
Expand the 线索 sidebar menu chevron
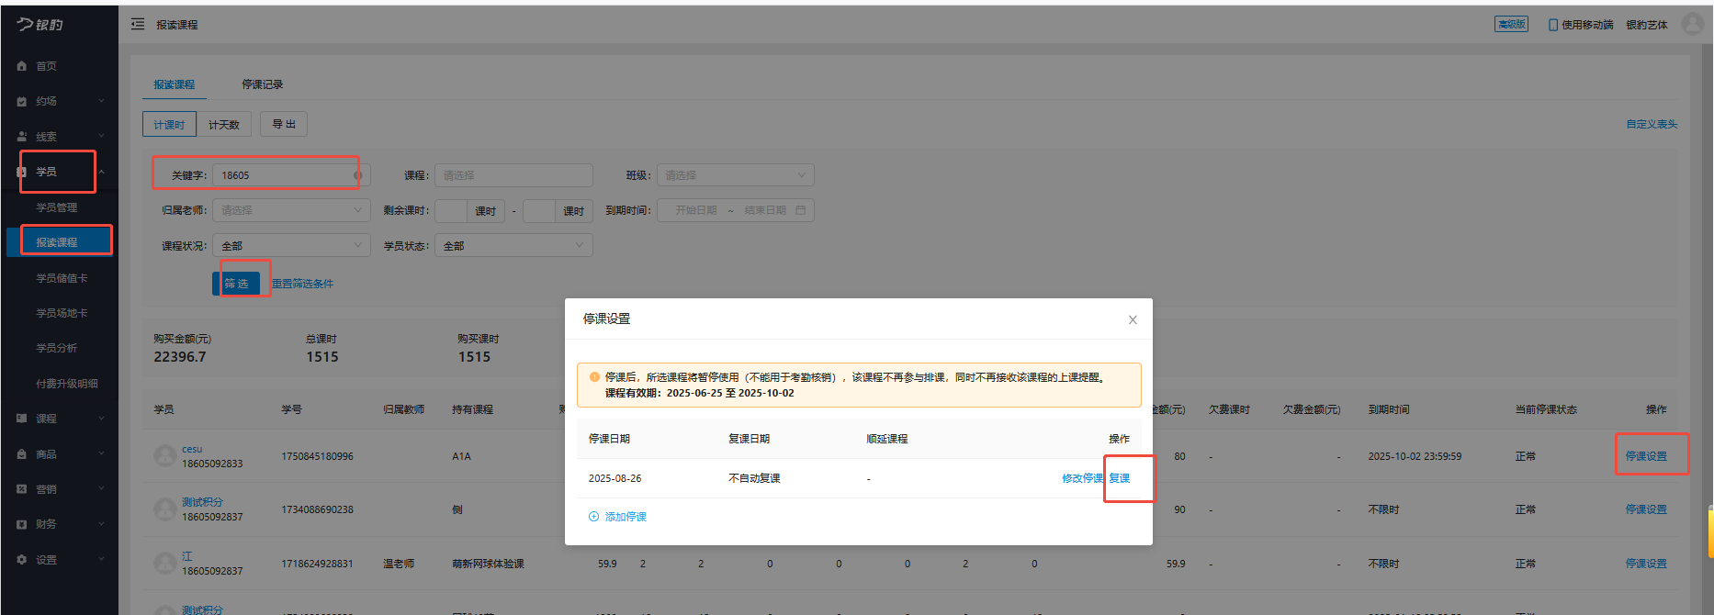coord(101,136)
